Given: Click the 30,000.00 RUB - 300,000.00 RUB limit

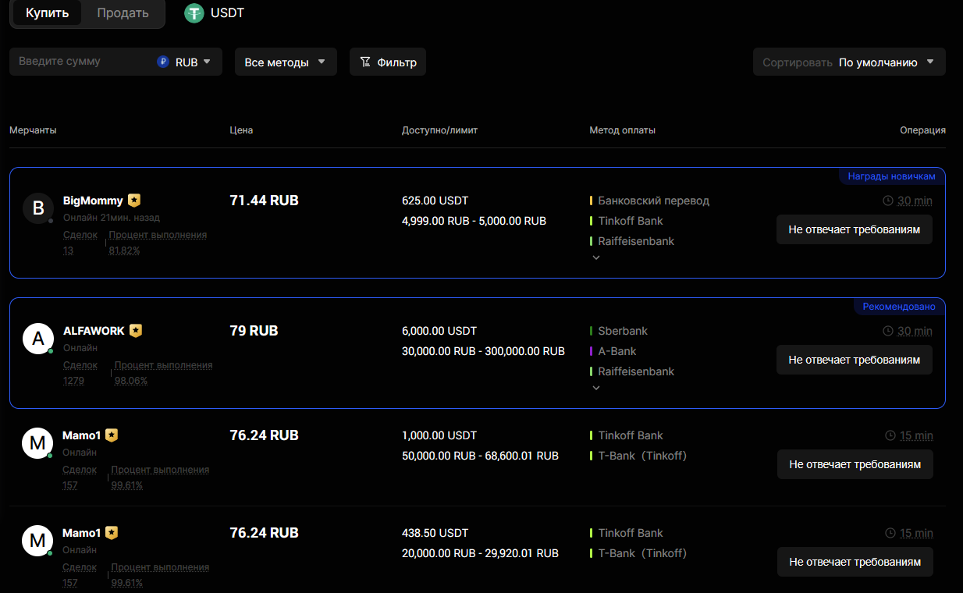Looking at the screenshot, I should click(483, 351).
